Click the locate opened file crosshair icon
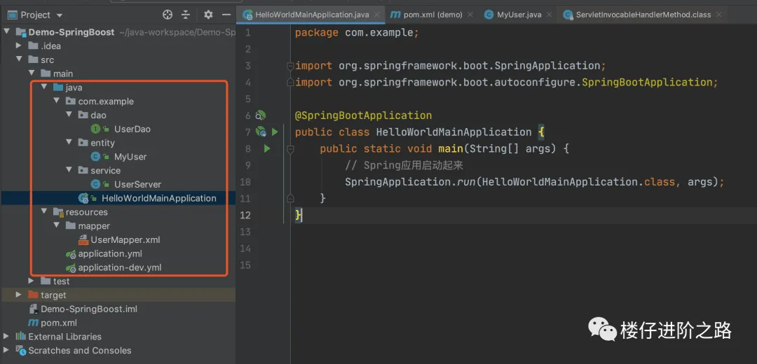Image resolution: width=757 pixels, height=364 pixels. [168, 15]
